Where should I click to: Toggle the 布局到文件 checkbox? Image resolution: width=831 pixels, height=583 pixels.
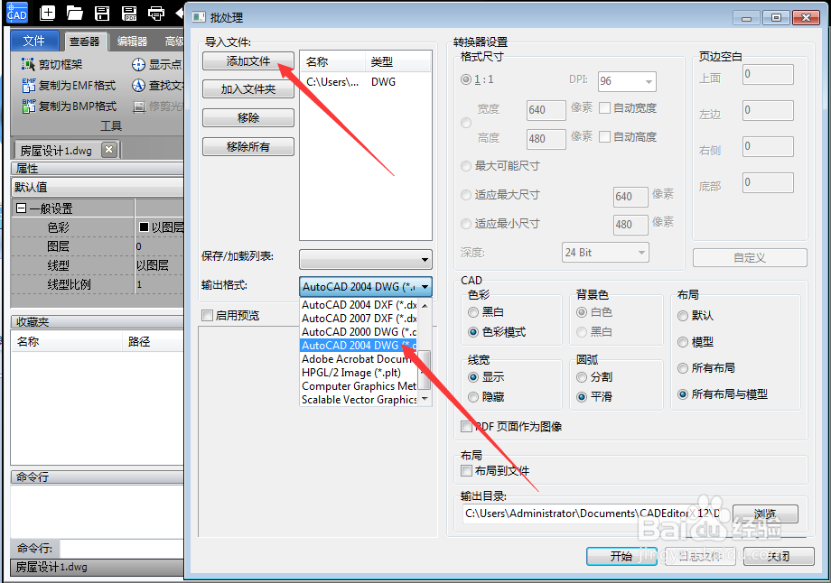click(466, 471)
